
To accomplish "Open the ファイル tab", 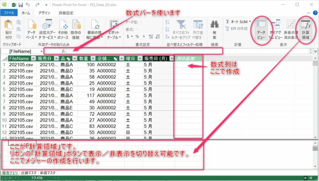I will tap(9, 13).
